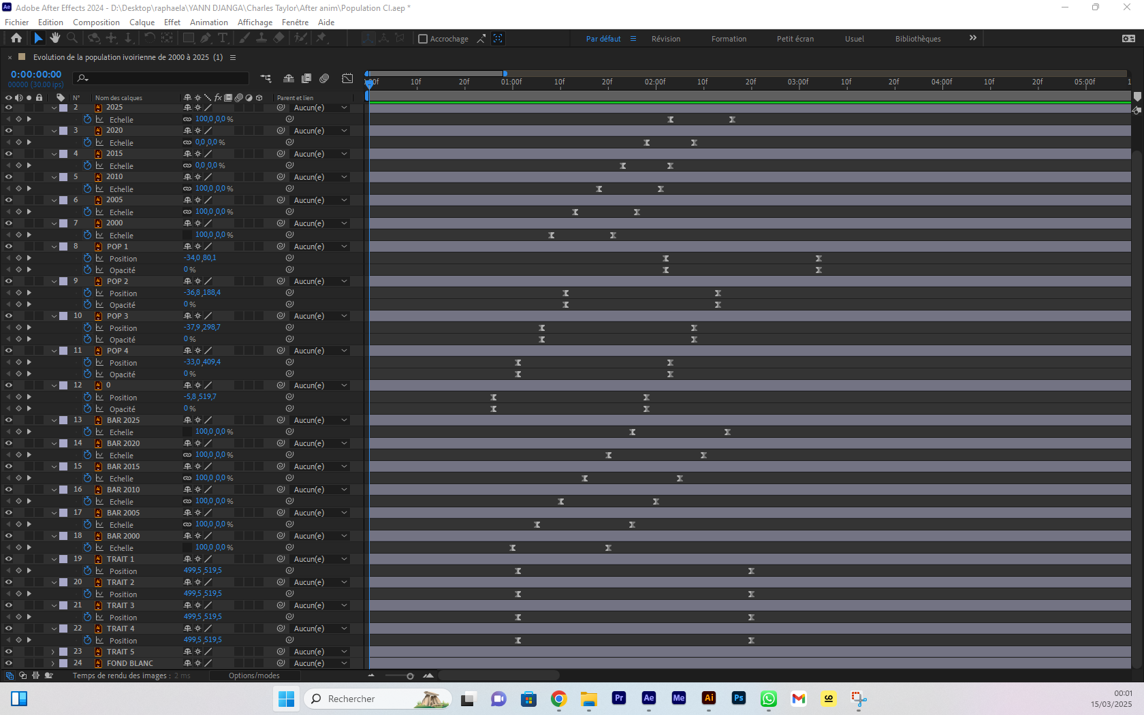The width and height of the screenshot is (1144, 715).
Task: Collapse the POP 2 layer
Action: (54, 281)
